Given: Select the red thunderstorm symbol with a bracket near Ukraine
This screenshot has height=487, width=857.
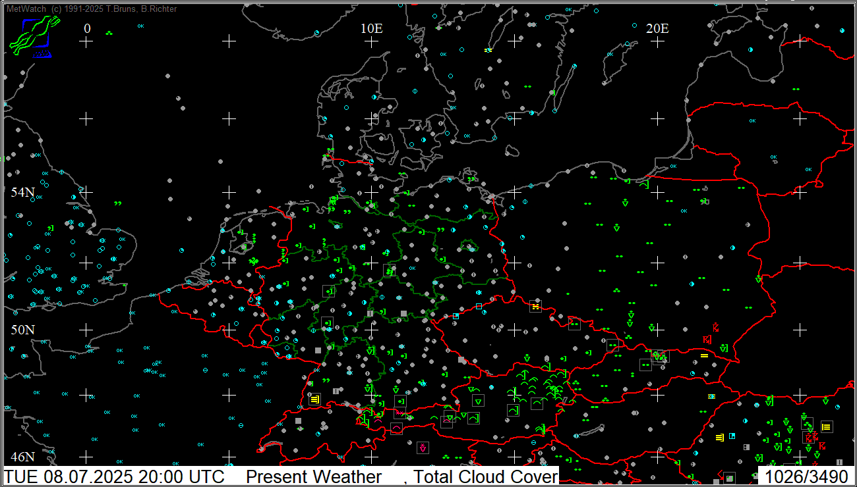Looking at the screenshot, I should (x=707, y=340).
